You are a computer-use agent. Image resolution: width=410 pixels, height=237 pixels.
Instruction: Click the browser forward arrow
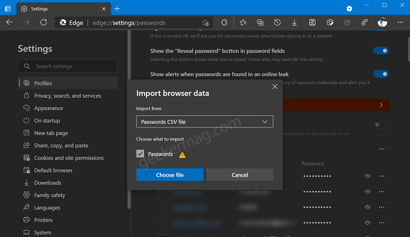[x=26, y=22]
